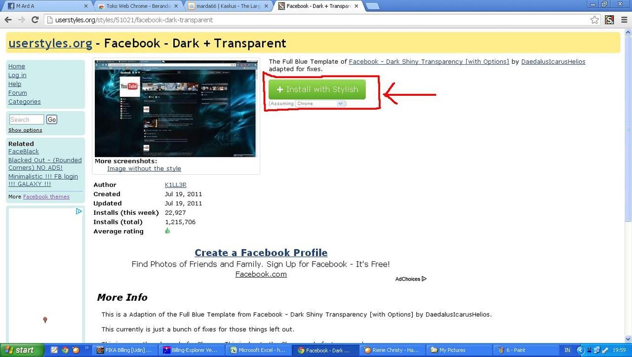Open the Stylish extension icon in the toolbar
The width and height of the screenshot is (632, 357).
pos(609,20)
